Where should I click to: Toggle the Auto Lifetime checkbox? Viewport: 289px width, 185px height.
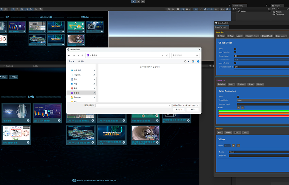pos(235,63)
